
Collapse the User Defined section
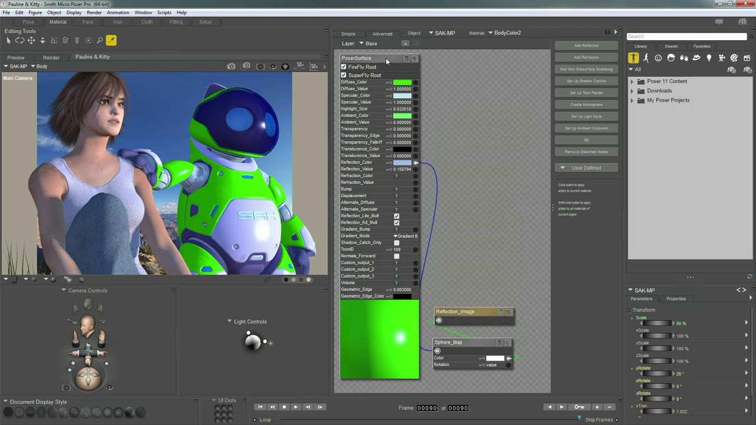562,168
